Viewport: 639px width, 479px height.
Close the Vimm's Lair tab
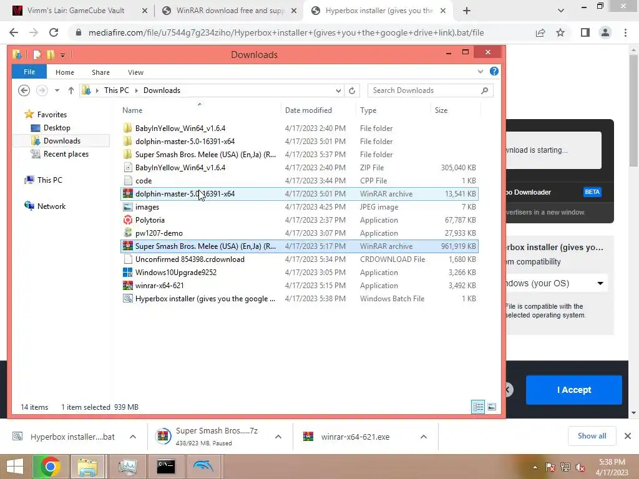(145, 11)
